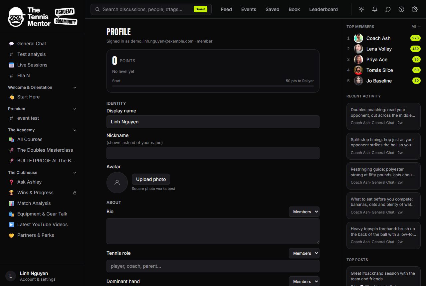Open Linh Nguyen account & settings
Screen dimensions: 426x286
tap(43, 276)
